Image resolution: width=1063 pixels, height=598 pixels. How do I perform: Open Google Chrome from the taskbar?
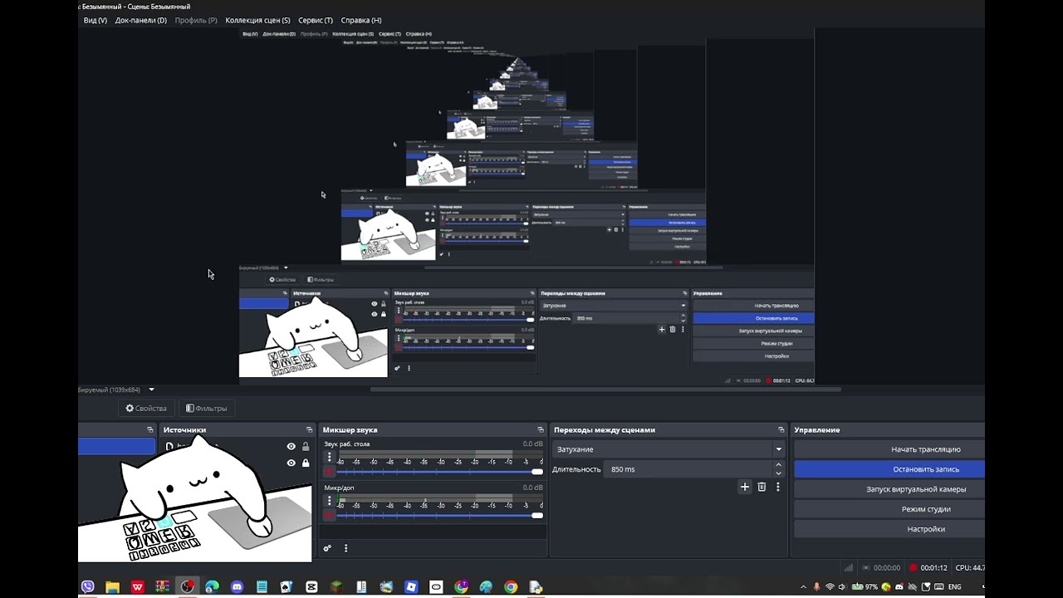pyautogui.click(x=511, y=587)
